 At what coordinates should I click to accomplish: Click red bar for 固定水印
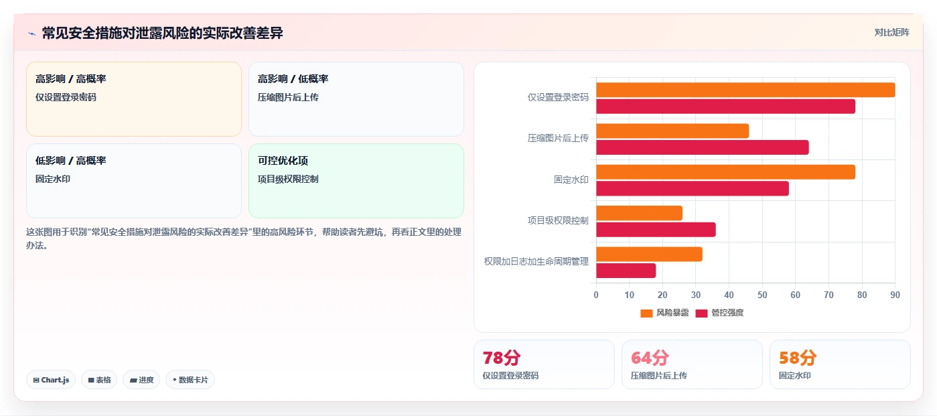[693, 188]
